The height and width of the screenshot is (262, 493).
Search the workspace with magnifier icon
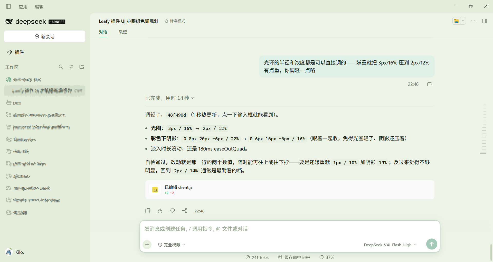pyautogui.click(x=61, y=67)
